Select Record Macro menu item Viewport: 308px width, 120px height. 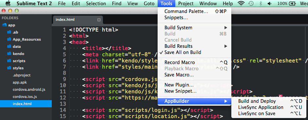[x=194, y=62]
